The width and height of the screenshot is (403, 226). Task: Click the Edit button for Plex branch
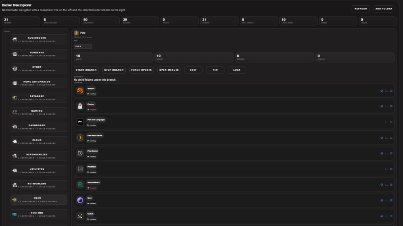coord(193,70)
